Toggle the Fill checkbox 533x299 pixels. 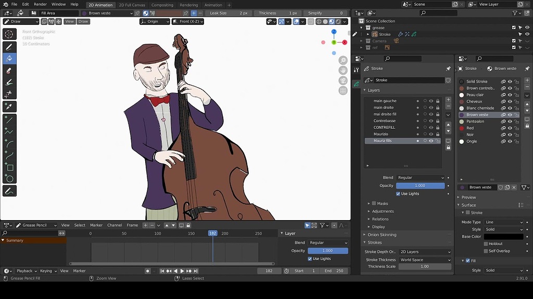click(468, 261)
